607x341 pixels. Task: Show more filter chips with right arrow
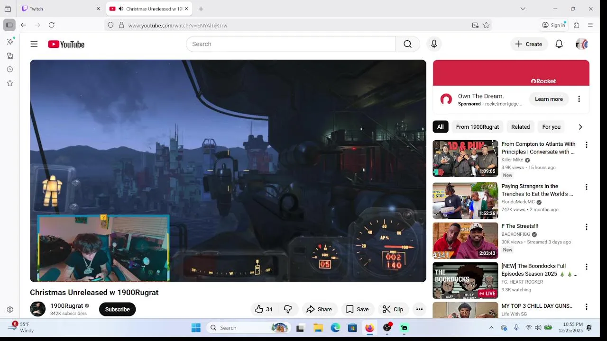(x=580, y=127)
